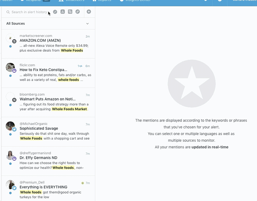Add a new alert with the plus icon
Screen dimensions: 257x201
coord(89,12)
